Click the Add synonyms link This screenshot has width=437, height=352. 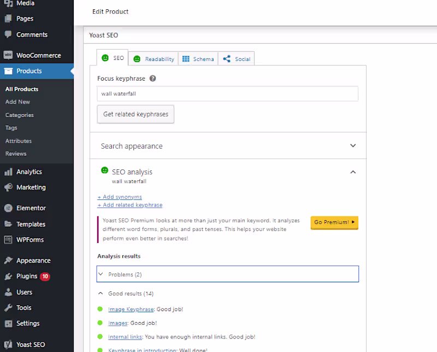tap(120, 197)
